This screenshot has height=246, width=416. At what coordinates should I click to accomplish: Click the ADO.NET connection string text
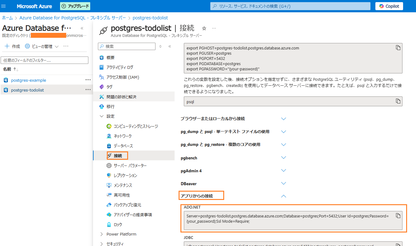(x=288, y=219)
